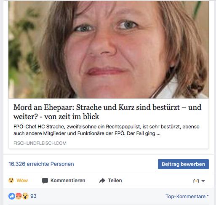Click the small profile icon near the dropdown arrow
This screenshot has height=205, width=216.
click(x=196, y=181)
